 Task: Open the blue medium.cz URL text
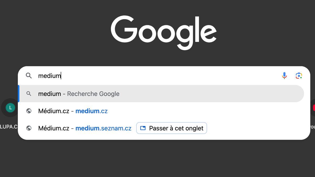point(91,111)
